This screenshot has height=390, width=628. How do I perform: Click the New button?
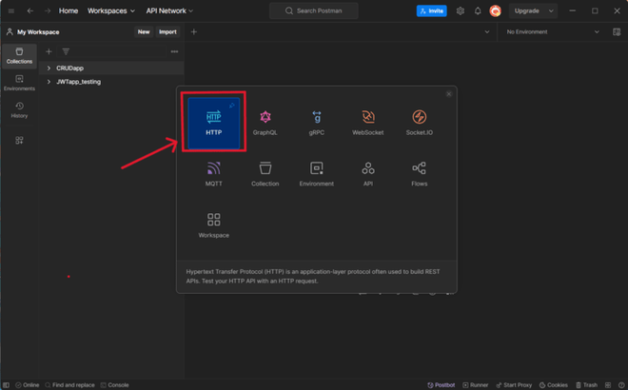(x=144, y=32)
